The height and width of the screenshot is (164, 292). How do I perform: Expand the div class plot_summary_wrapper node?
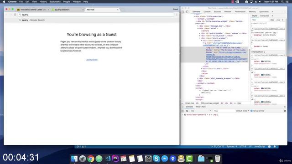tap(198, 78)
